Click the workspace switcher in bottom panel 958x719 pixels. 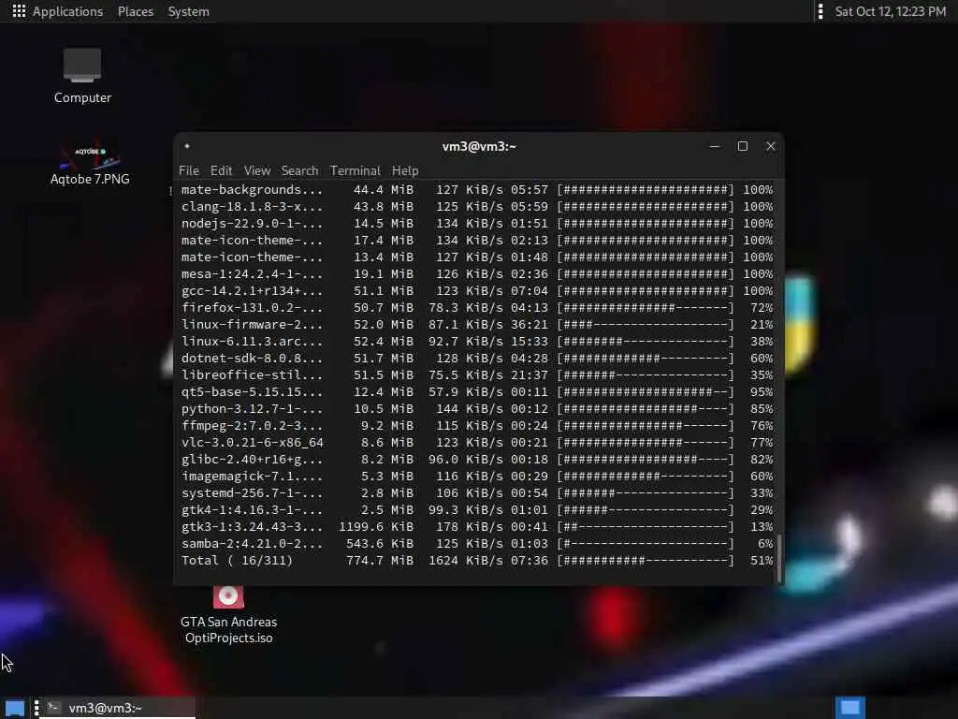(x=849, y=708)
